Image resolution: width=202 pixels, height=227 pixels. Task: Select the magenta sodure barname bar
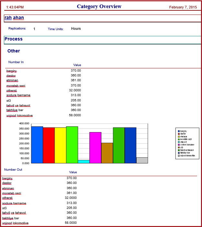[95, 148]
